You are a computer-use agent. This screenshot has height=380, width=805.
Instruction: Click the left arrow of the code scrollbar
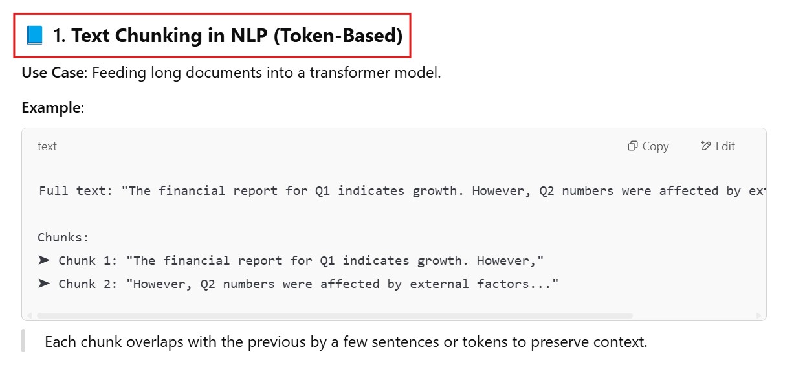click(x=27, y=316)
